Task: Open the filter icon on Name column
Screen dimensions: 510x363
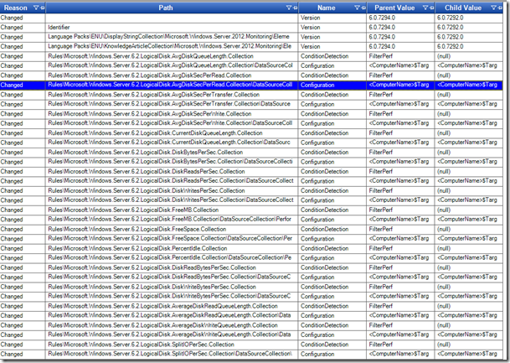Action: tap(357, 8)
